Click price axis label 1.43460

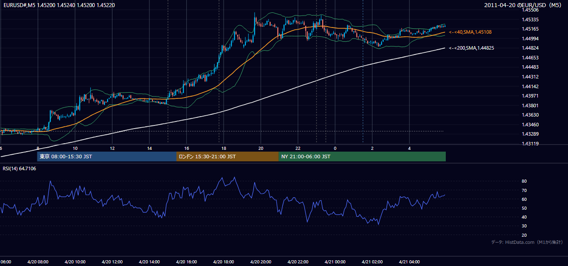point(530,125)
